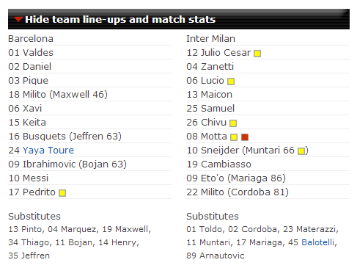Click the yellow card icon next to Julio Cesar
This screenshot has width=357, height=268.
pos(257,54)
